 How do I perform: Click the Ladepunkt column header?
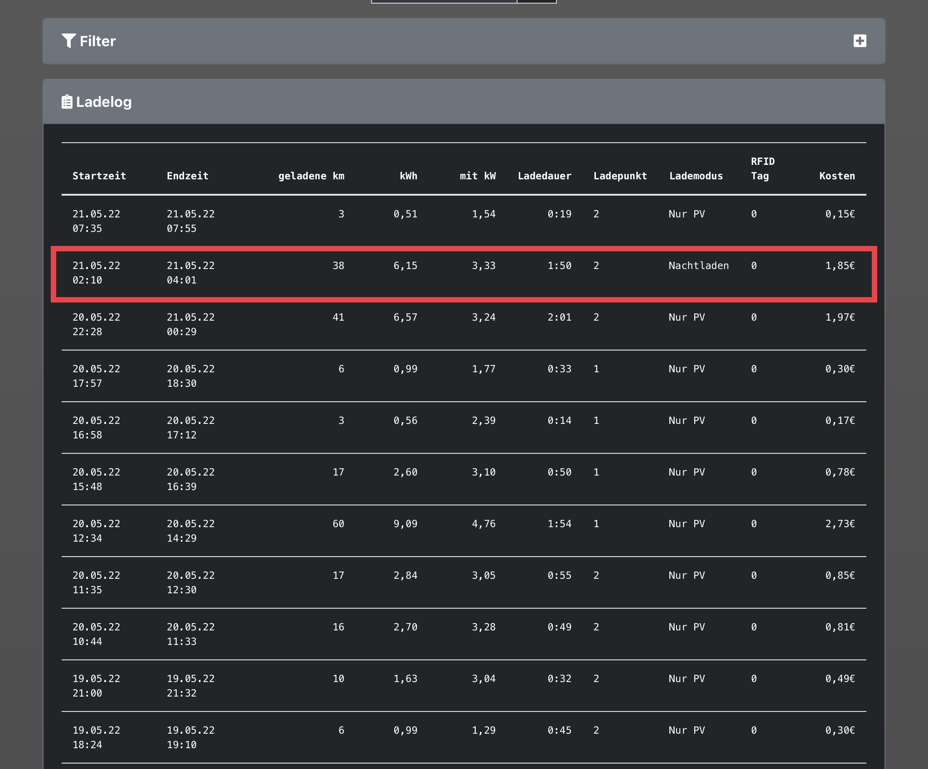(x=620, y=176)
